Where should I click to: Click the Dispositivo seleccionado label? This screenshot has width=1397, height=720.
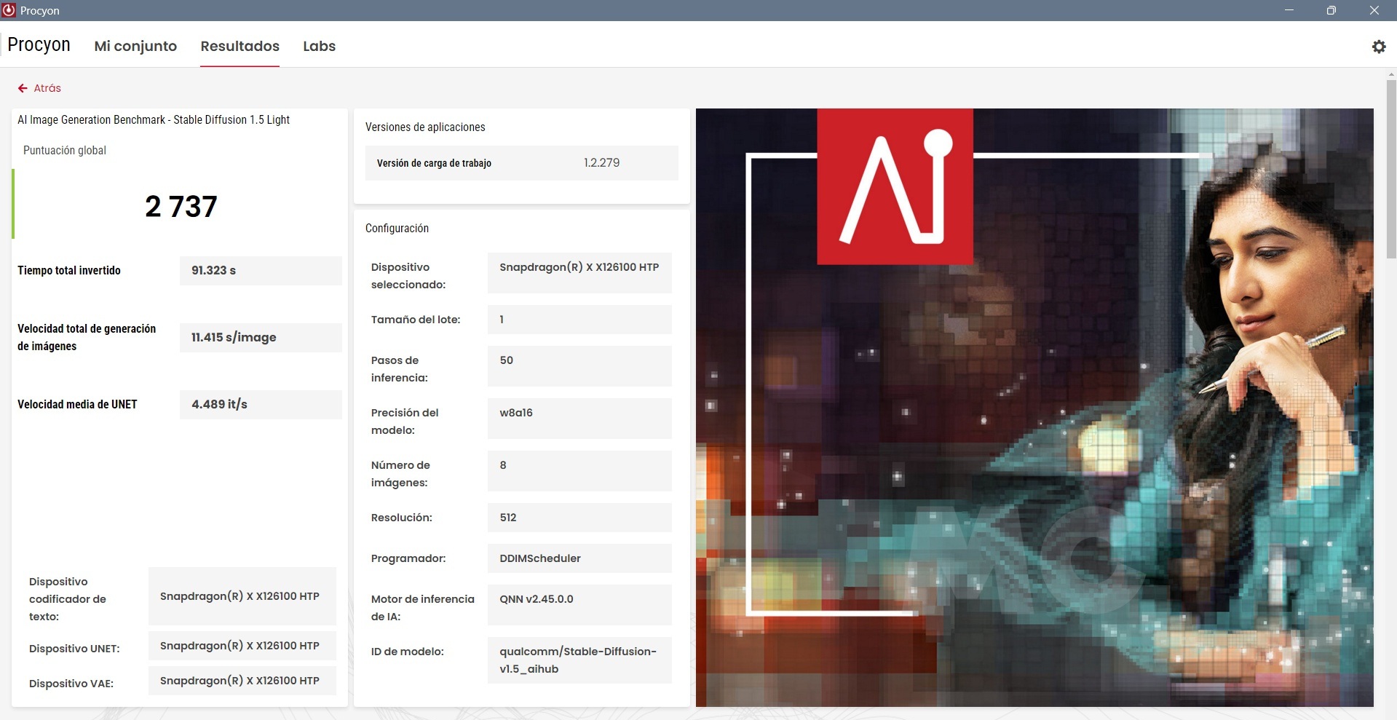pyautogui.click(x=408, y=276)
